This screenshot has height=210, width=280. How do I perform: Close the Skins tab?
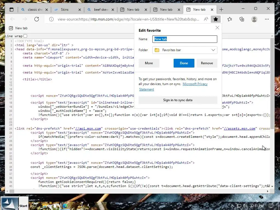80,10
